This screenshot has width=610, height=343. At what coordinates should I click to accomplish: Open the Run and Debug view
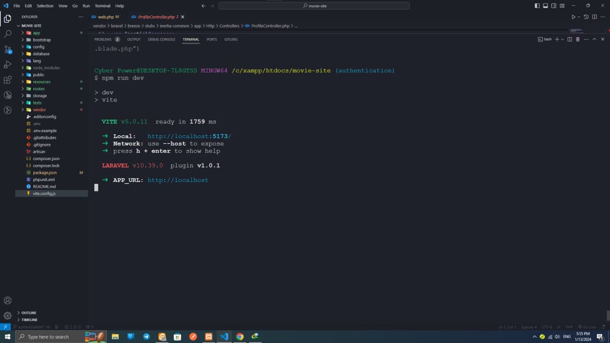click(x=8, y=65)
